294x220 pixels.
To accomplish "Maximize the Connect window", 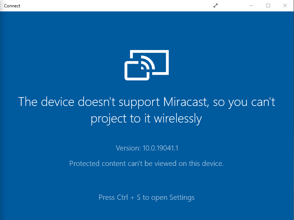I will click(268, 6).
